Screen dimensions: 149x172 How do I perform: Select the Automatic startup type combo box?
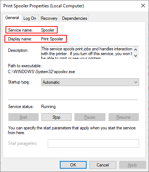[90, 82]
